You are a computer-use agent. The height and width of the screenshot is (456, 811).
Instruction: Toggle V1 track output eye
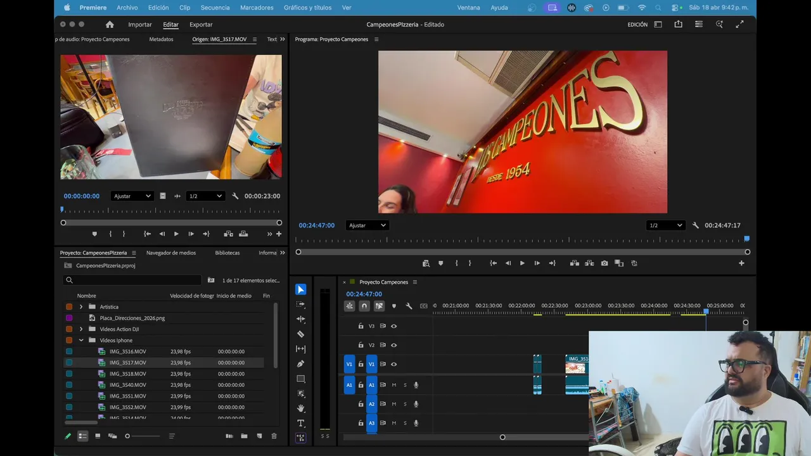(x=393, y=364)
